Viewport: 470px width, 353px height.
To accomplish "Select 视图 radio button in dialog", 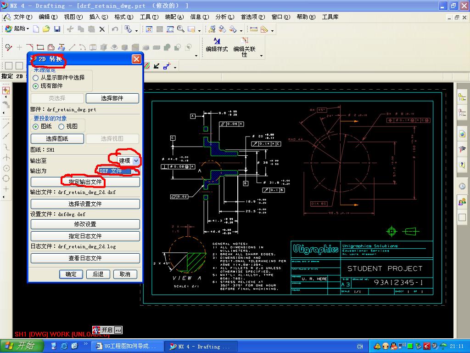I will point(62,127).
